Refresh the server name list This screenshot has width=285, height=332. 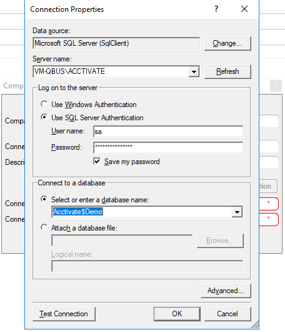coord(227,71)
